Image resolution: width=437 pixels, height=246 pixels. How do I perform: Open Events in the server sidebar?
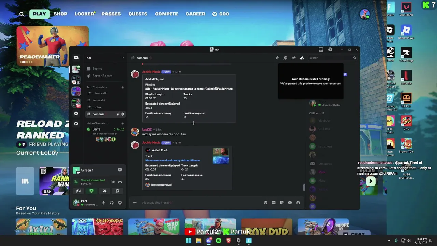tap(105, 69)
